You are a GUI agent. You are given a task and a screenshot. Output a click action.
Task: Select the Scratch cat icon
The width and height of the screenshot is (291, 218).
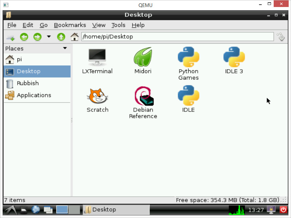(98, 101)
